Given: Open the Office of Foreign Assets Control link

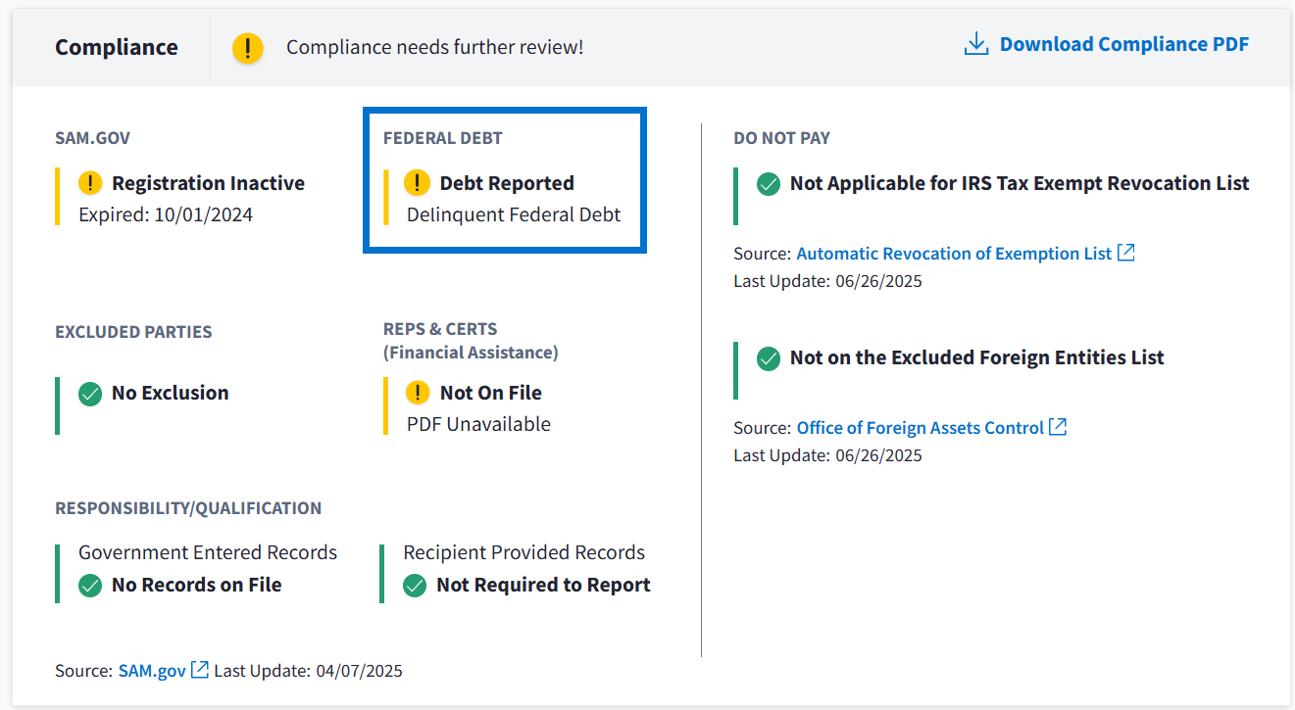Looking at the screenshot, I should [920, 428].
